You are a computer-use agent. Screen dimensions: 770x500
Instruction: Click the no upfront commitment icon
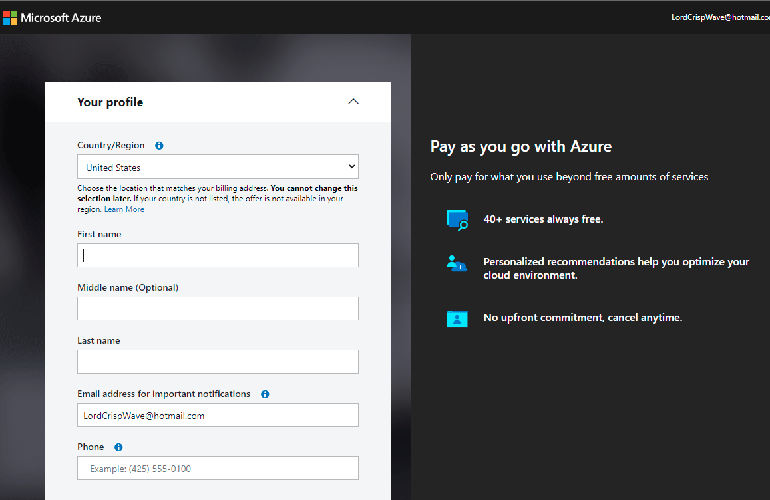click(457, 318)
